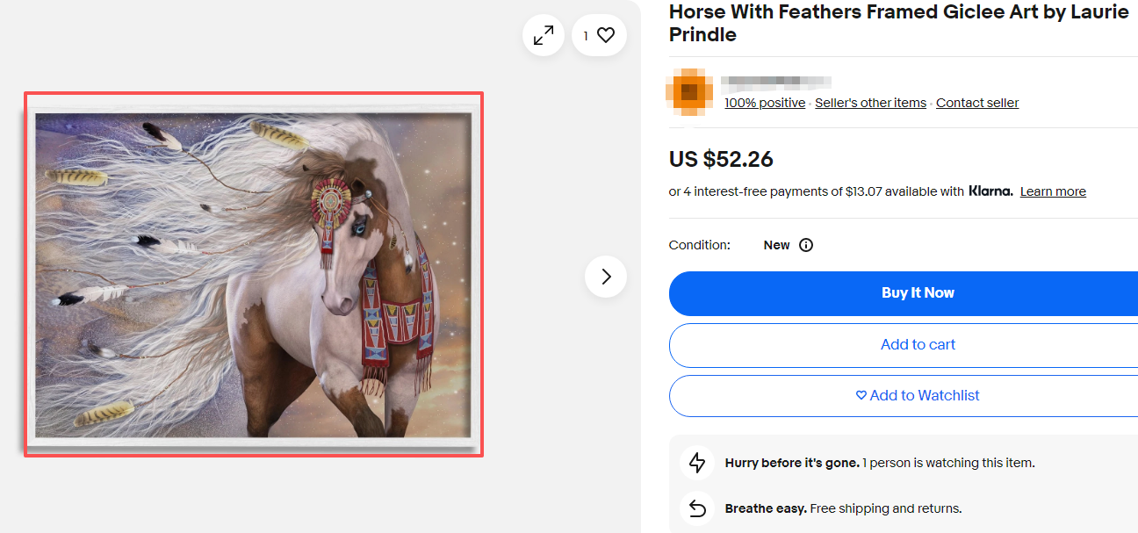Open the product image in fullscreen view
This screenshot has width=1138, height=533.
click(544, 36)
